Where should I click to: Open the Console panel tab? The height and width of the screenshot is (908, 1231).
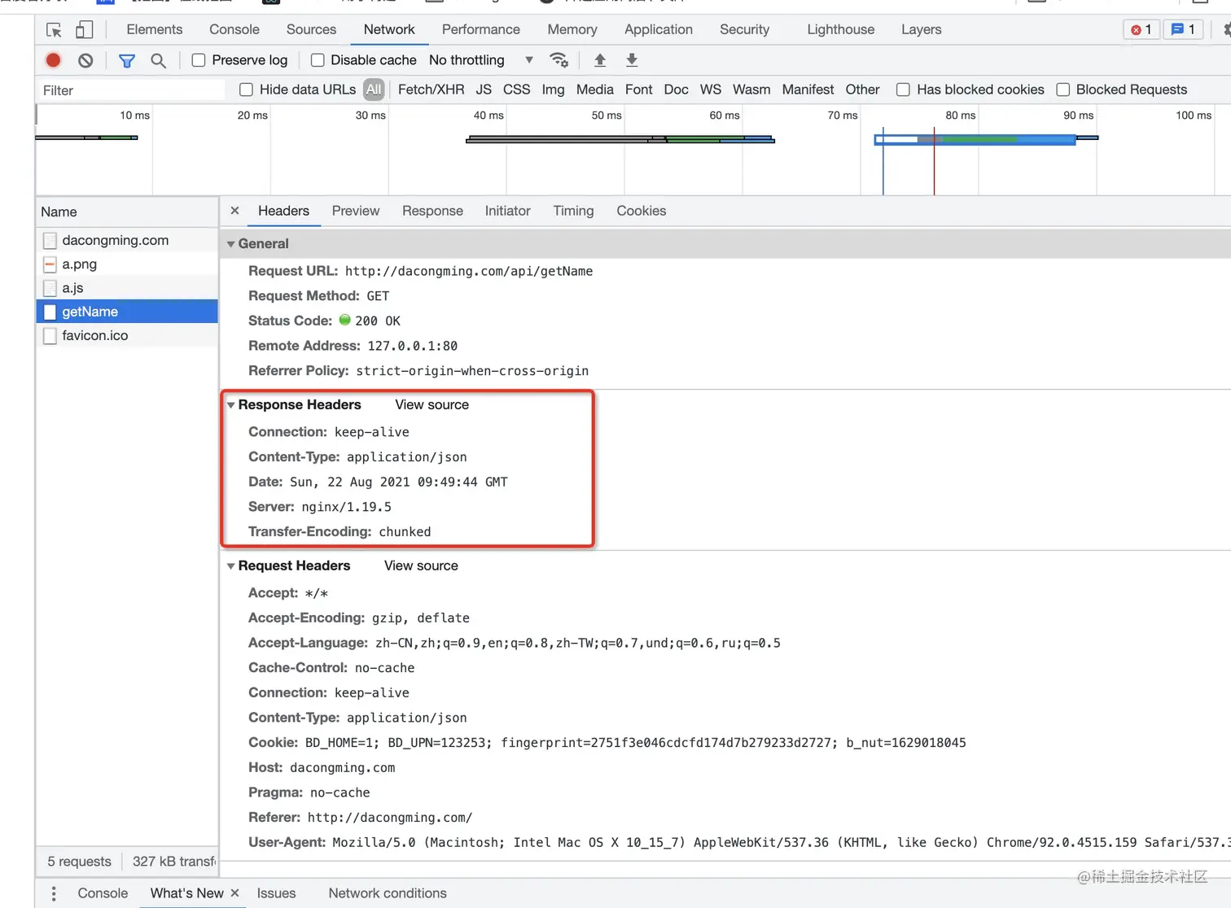[x=234, y=29]
